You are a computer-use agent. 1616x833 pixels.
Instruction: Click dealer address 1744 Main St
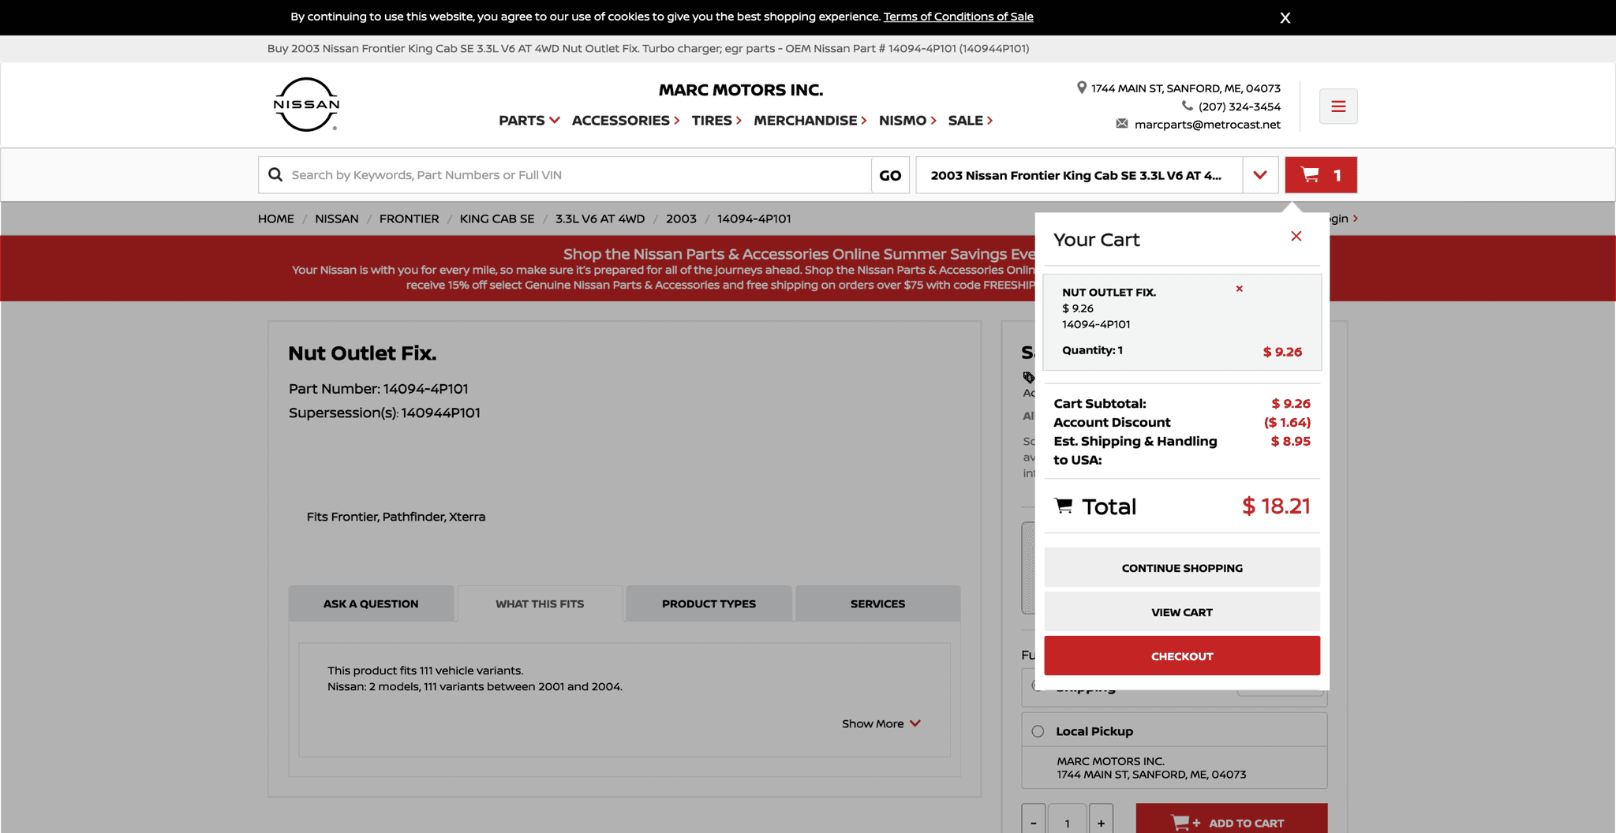pos(1185,88)
